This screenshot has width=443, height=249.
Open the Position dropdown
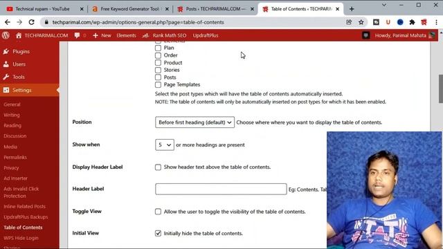click(x=195, y=122)
